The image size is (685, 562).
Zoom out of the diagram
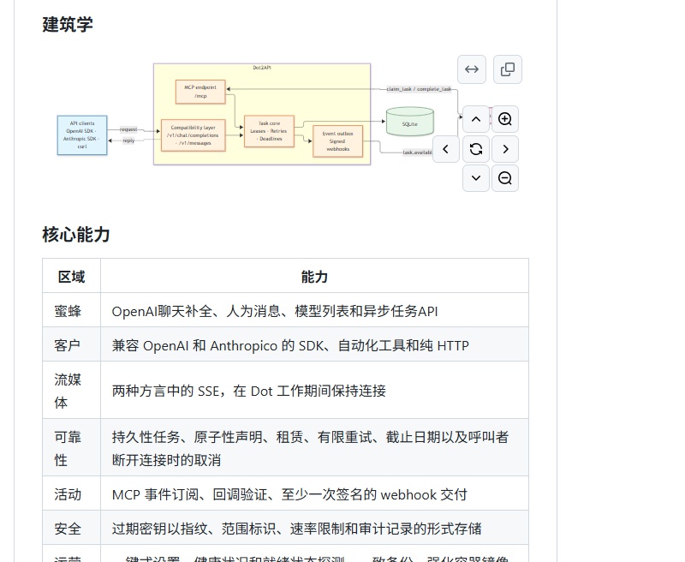(x=505, y=178)
